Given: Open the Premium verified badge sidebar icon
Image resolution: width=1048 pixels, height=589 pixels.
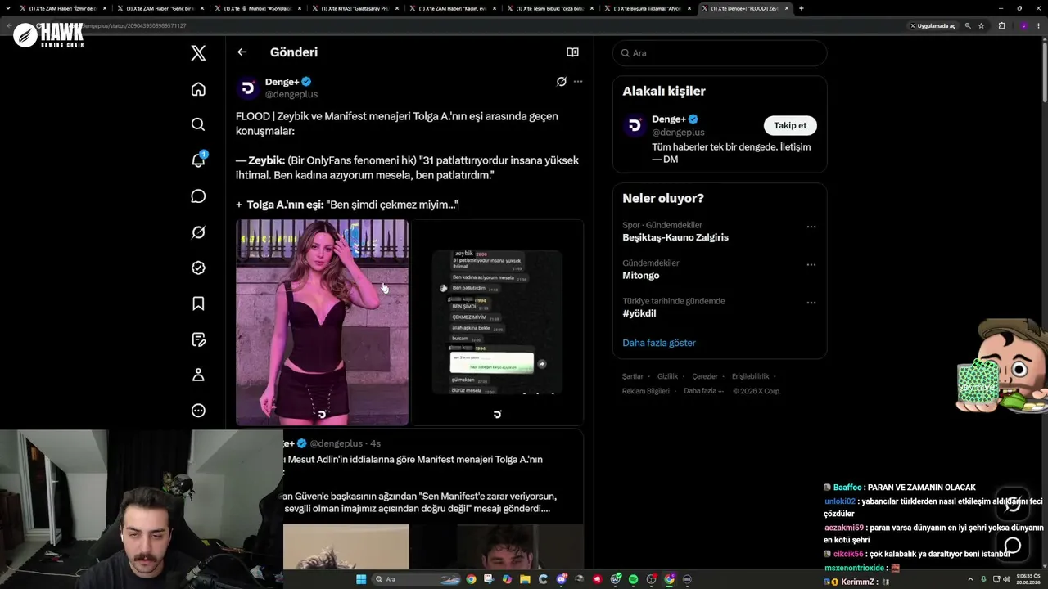Looking at the screenshot, I should click(x=198, y=268).
